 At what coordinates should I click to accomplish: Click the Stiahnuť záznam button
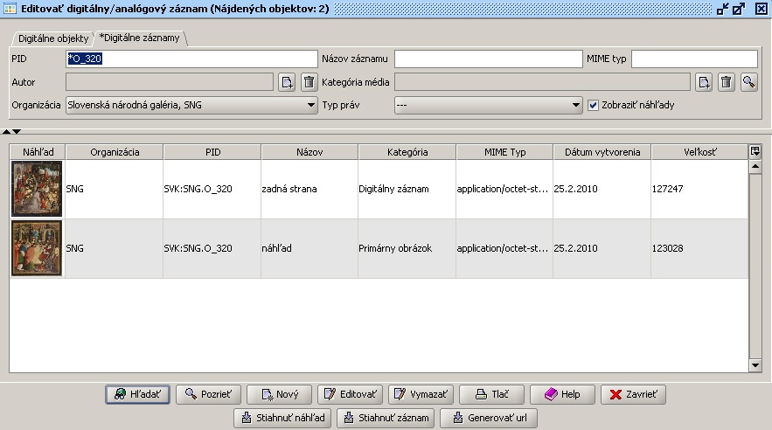pyautogui.click(x=386, y=418)
